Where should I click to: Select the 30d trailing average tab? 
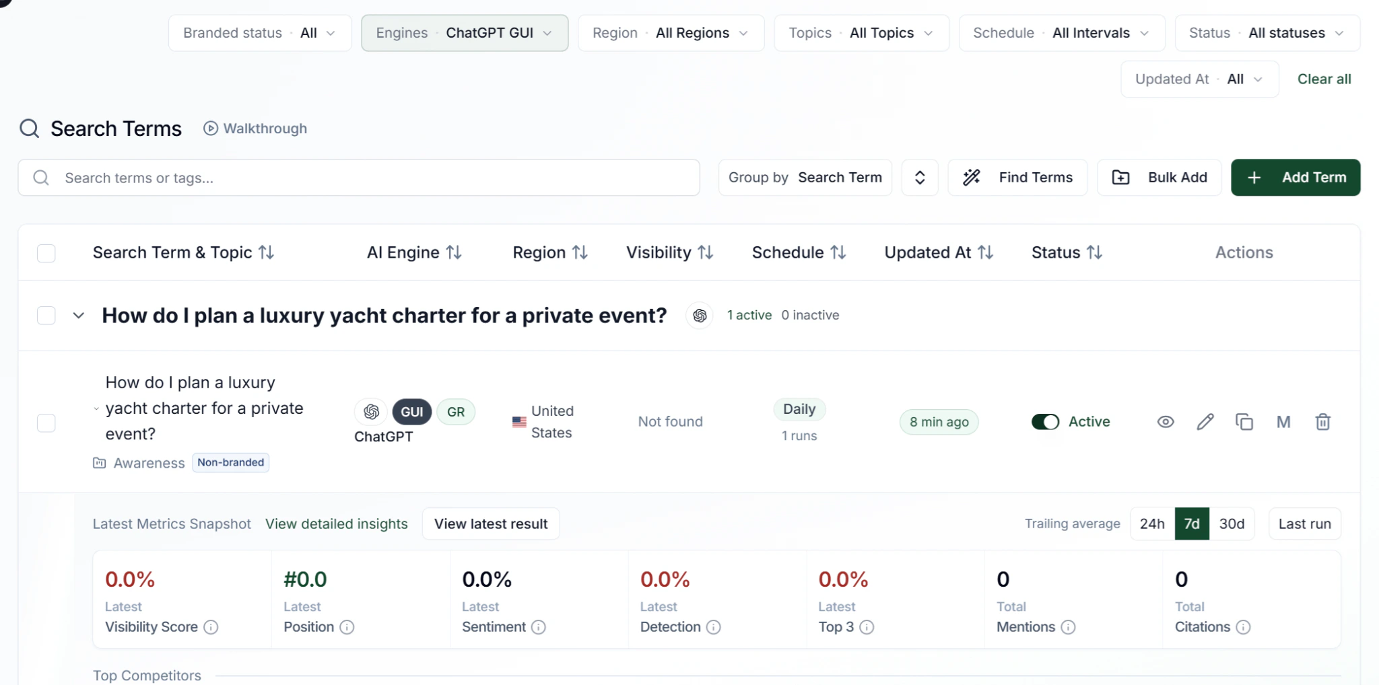[1232, 524]
